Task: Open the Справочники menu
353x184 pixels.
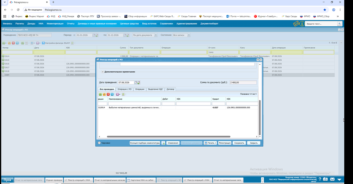Action: 167,24
